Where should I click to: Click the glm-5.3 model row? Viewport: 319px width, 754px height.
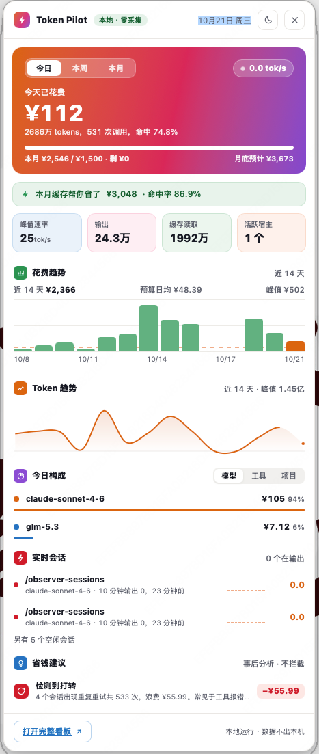pyautogui.click(x=159, y=530)
